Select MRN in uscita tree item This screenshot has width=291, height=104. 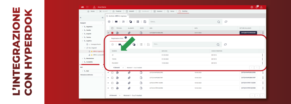point(98,55)
